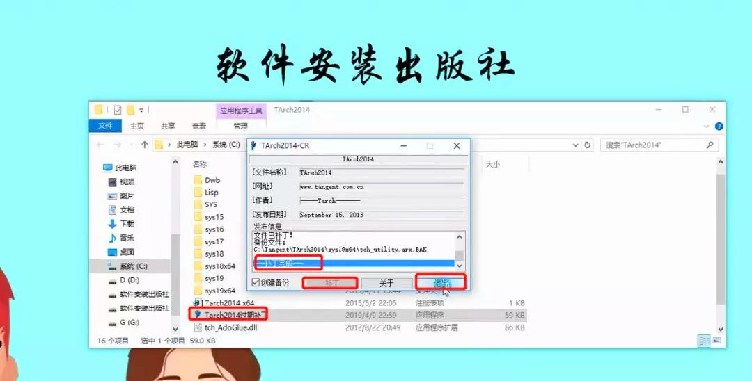This screenshot has height=381, width=752.
Task: Open the 文件 menu
Action: click(105, 126)
